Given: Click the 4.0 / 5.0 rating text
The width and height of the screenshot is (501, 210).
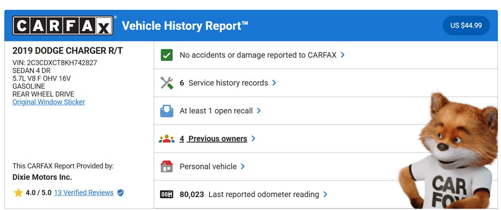Looking at the screenshot, I should (x=39, y=193).
